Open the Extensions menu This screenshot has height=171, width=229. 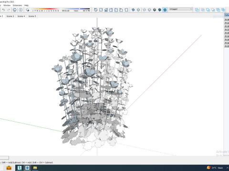coord(17,5)
